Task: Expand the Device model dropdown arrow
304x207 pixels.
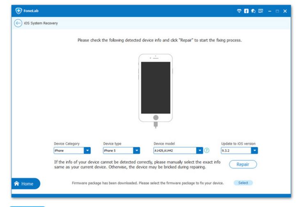Action: tap(199, 151)
